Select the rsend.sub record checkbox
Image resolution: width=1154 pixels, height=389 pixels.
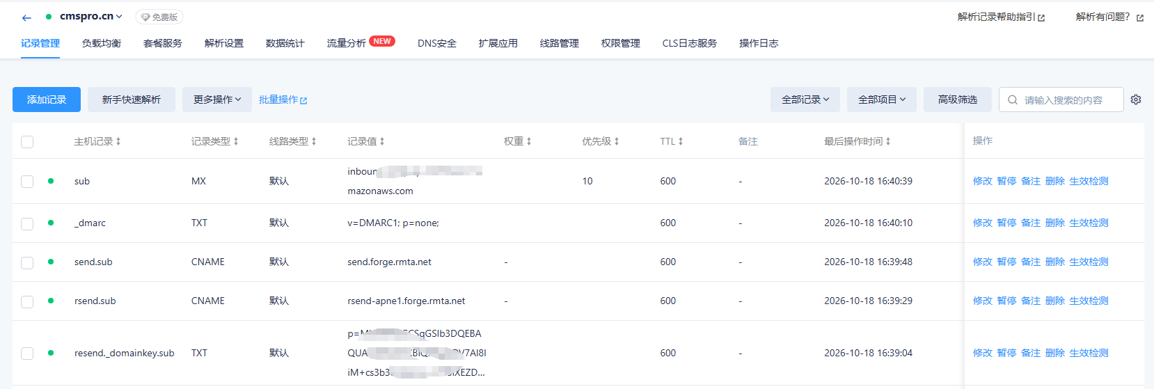(27, 301)
